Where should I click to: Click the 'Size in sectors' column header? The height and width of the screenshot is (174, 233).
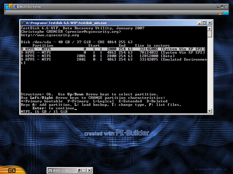[x=152, y=46]
